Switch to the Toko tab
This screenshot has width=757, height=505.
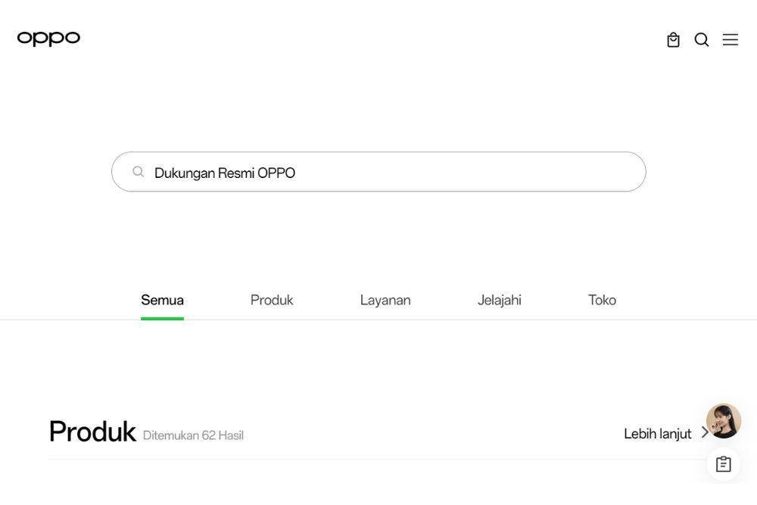point(602,300)
